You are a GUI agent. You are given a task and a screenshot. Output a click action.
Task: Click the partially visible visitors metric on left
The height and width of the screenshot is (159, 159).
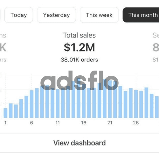3,47
